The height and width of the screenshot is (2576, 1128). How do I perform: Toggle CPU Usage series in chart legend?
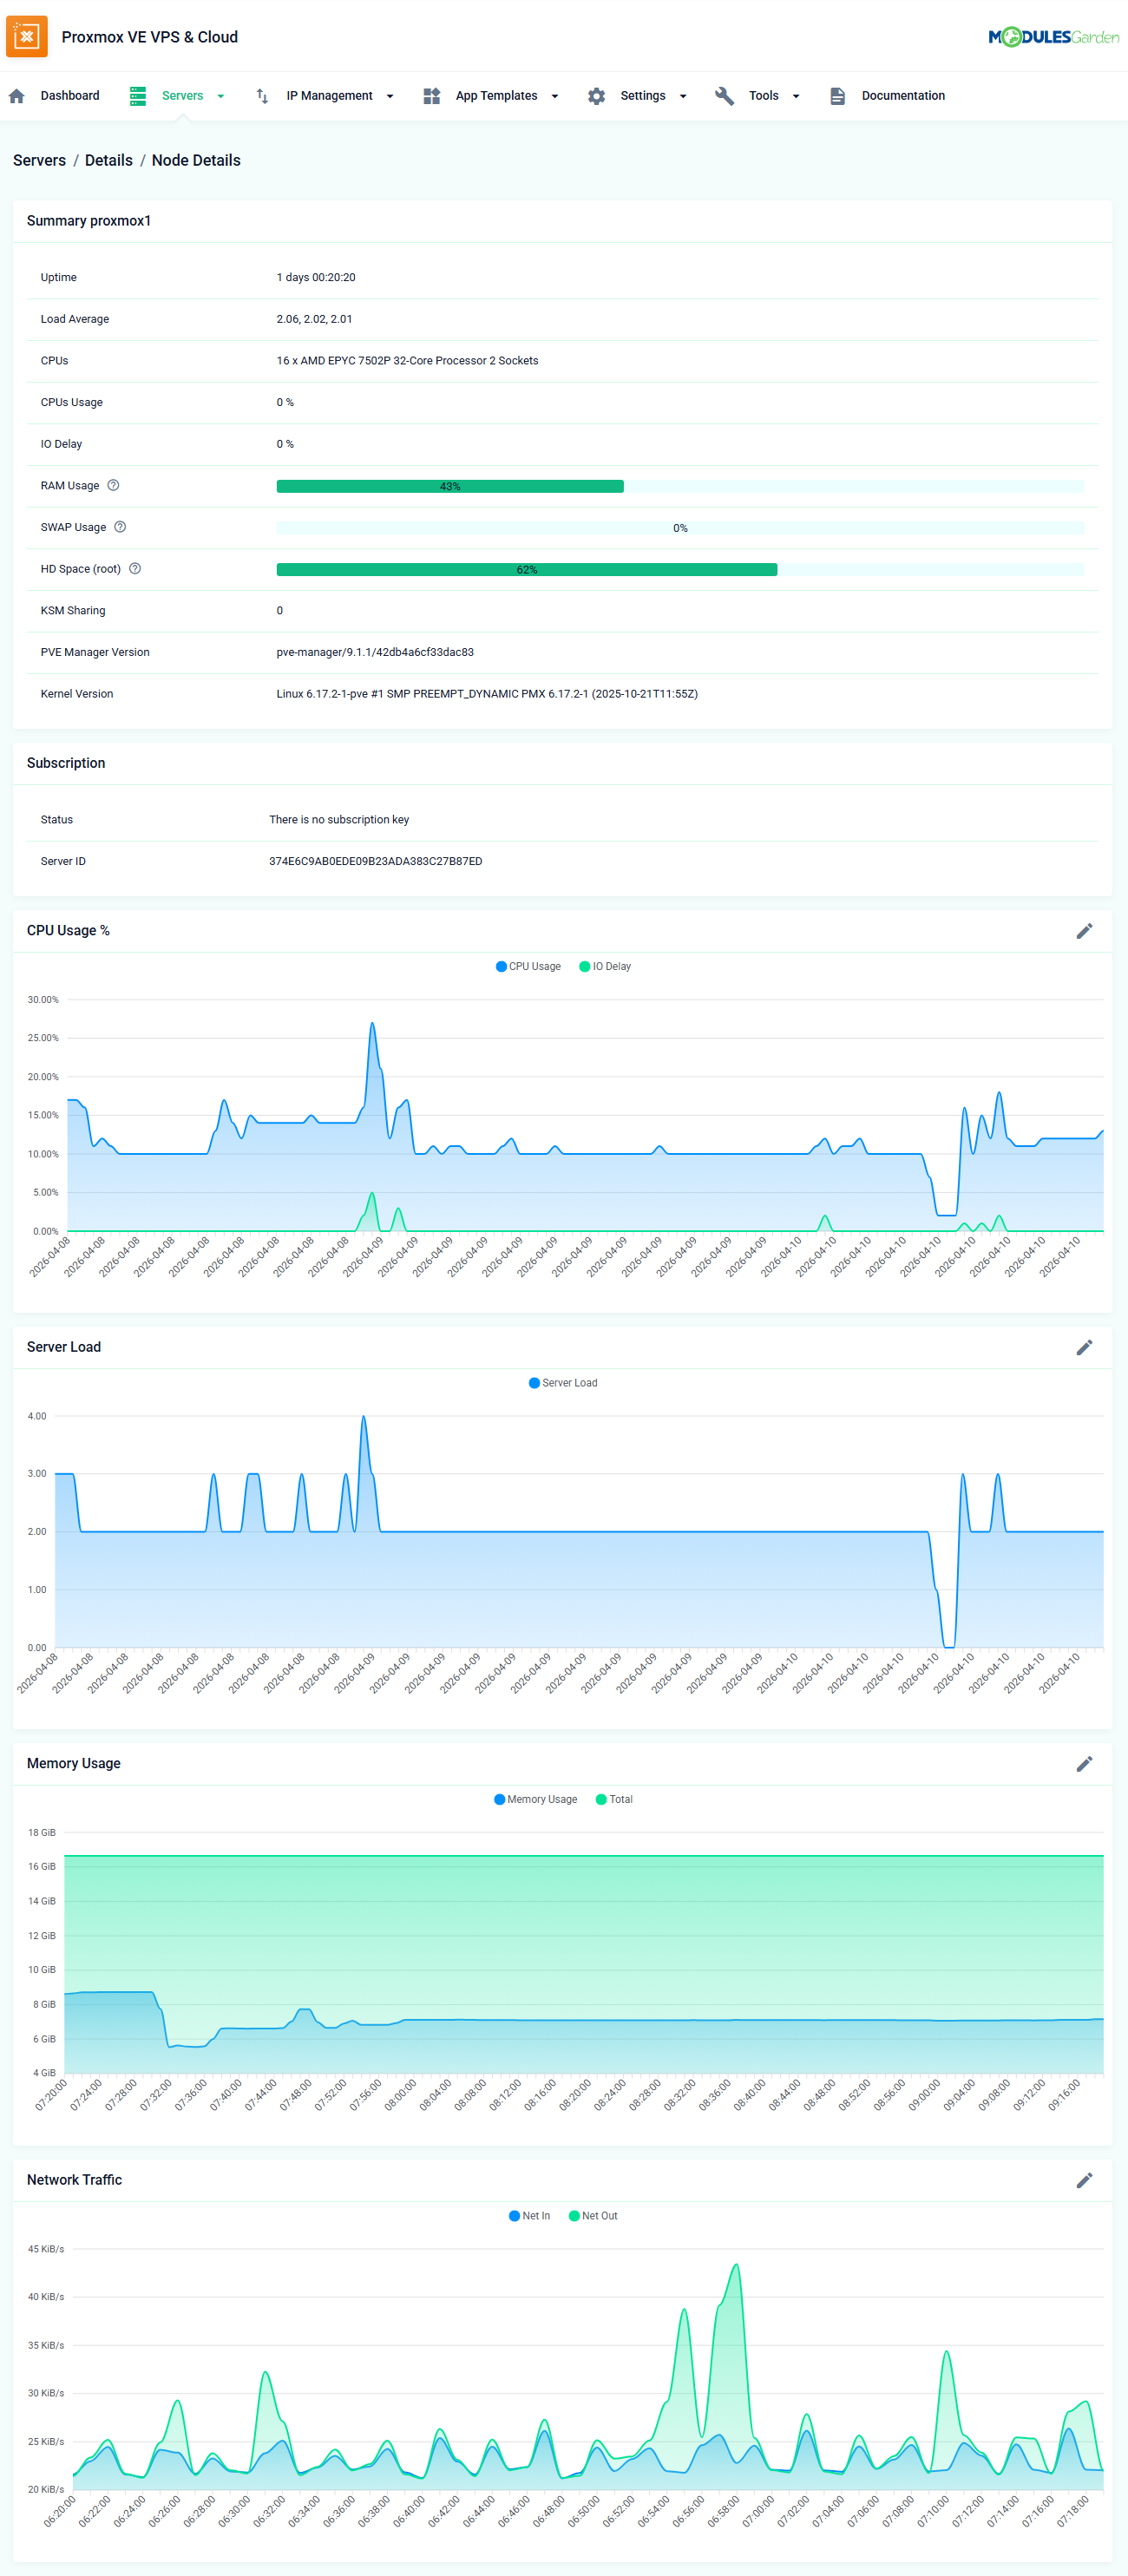click(x=528, y=966)
